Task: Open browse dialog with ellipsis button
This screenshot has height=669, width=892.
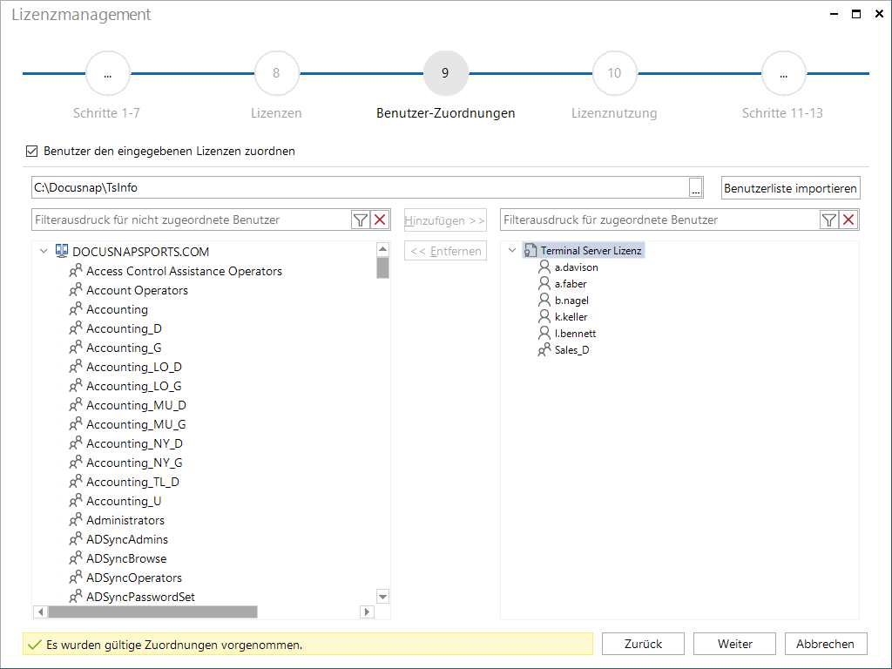Action: click(696, 188)
